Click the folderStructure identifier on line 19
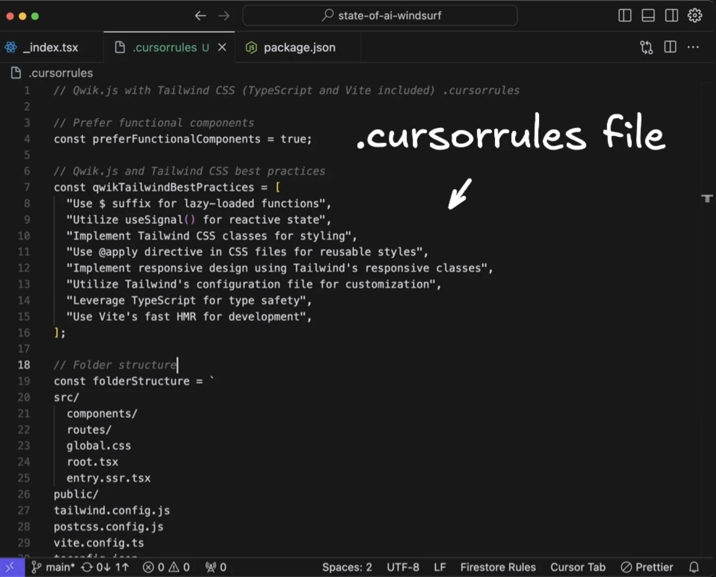Viewport: 716px width, 577px height. tap(141, 381)
